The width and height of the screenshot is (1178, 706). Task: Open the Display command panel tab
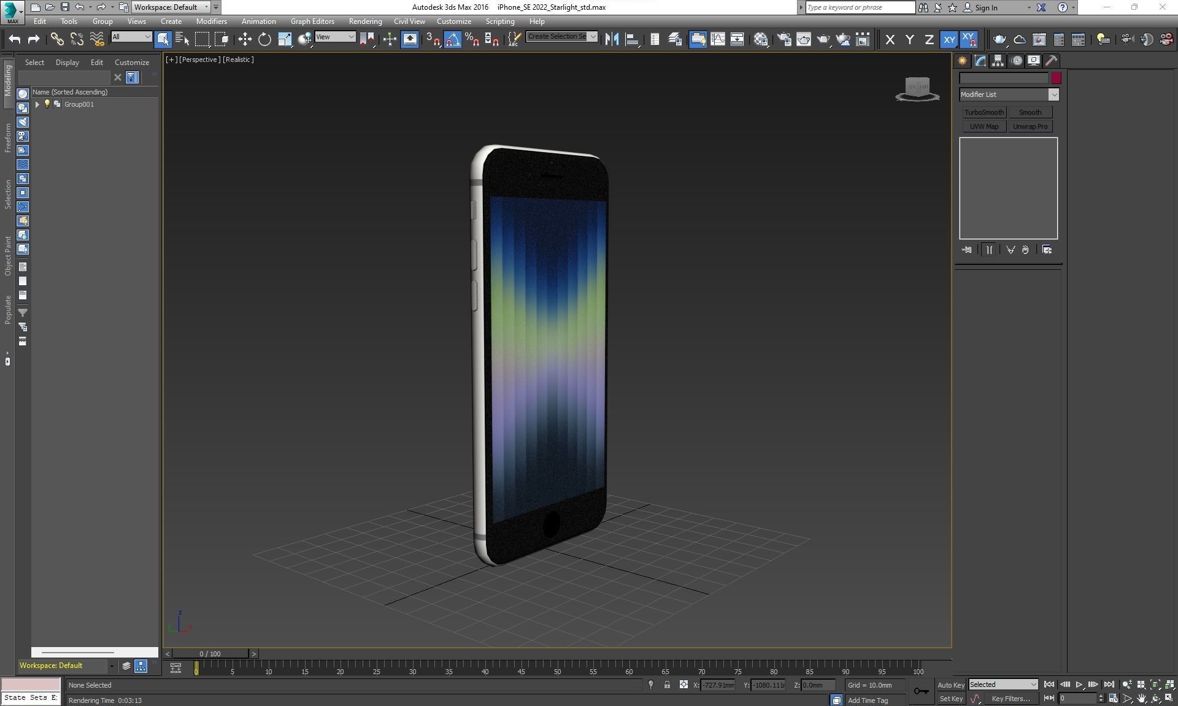(x=1034, y=61)
